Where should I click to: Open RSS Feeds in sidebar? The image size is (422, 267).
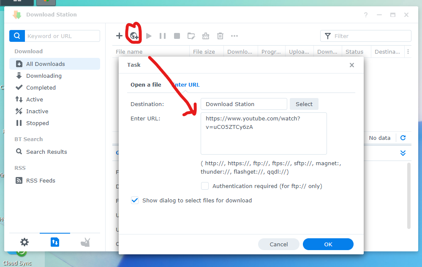point(54,180)
